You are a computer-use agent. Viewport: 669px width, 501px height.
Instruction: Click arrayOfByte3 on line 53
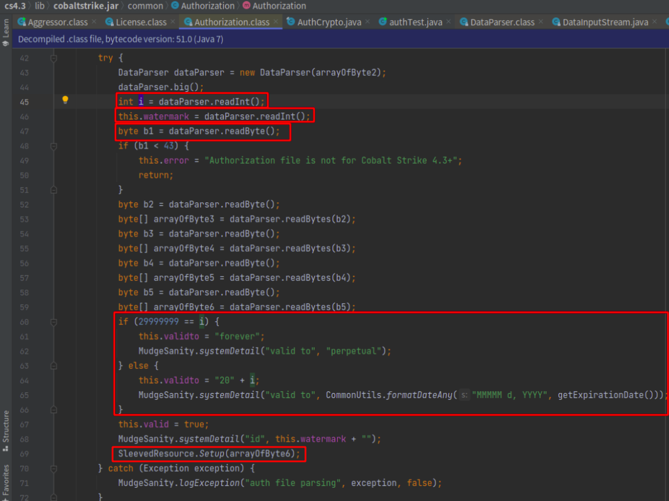(x=184, y=219)
